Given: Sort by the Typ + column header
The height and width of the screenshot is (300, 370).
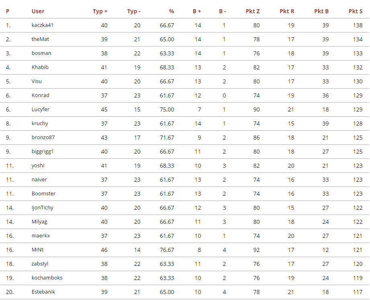Looking at the screenshot, I should tap(100, 11).
